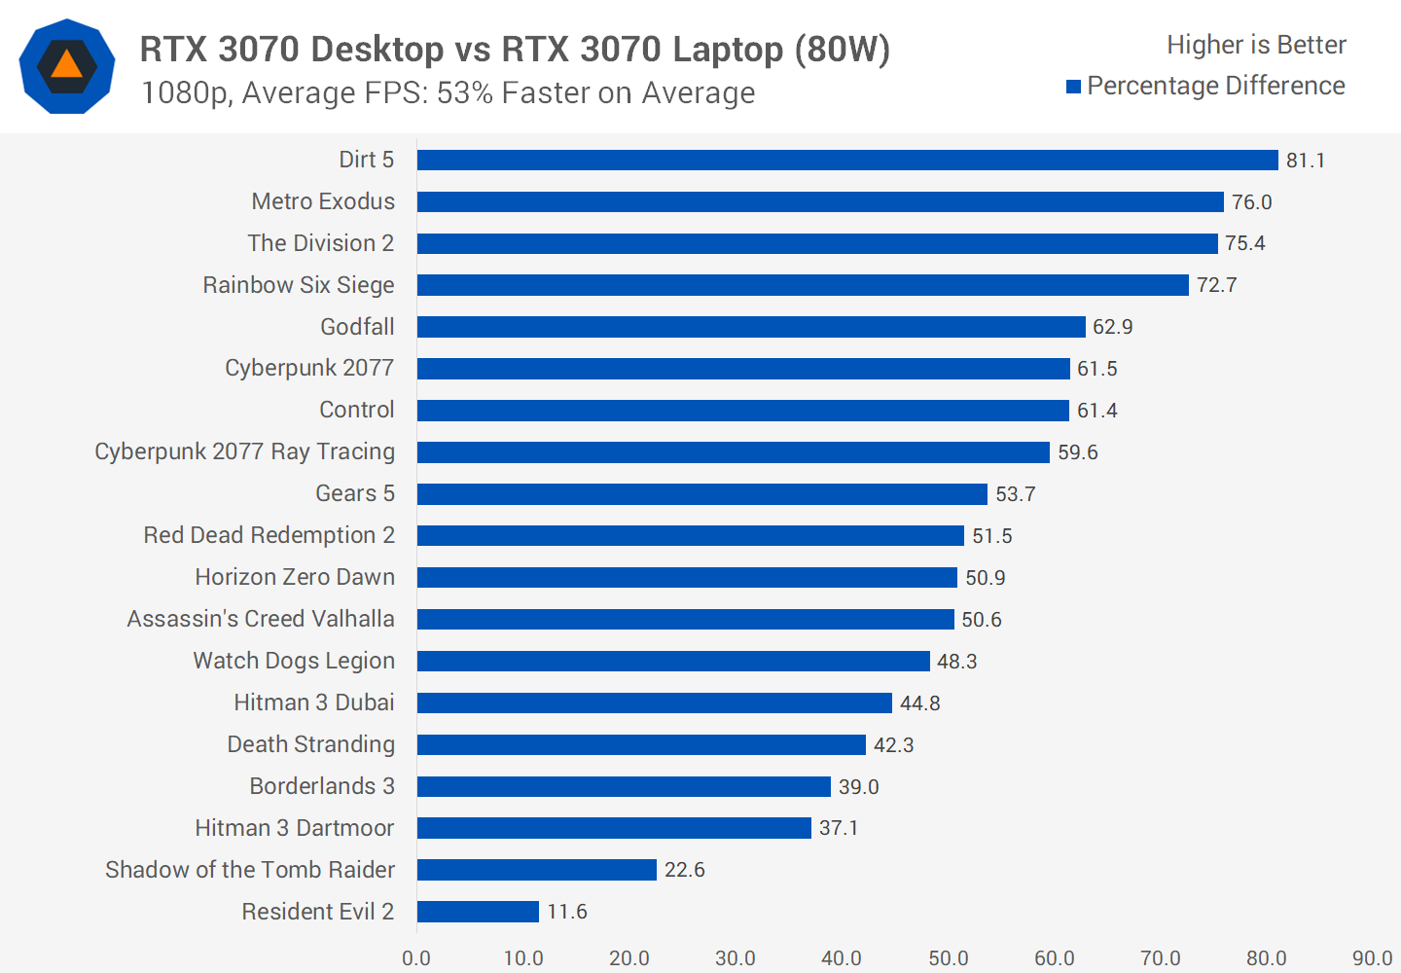The image size is (1401, 973).
Task: Click the value "72.7"
Action: 1216,285
